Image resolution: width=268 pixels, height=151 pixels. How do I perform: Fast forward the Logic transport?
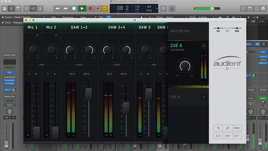pyautogui.click(x=66, y=8)
